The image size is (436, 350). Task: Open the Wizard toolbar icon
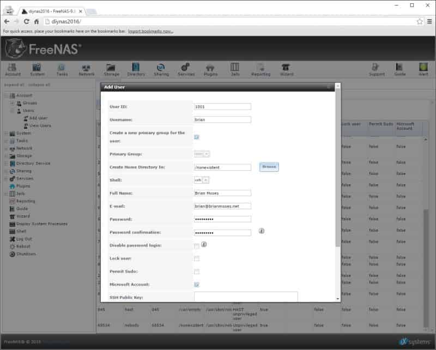(x=287, y=70)
